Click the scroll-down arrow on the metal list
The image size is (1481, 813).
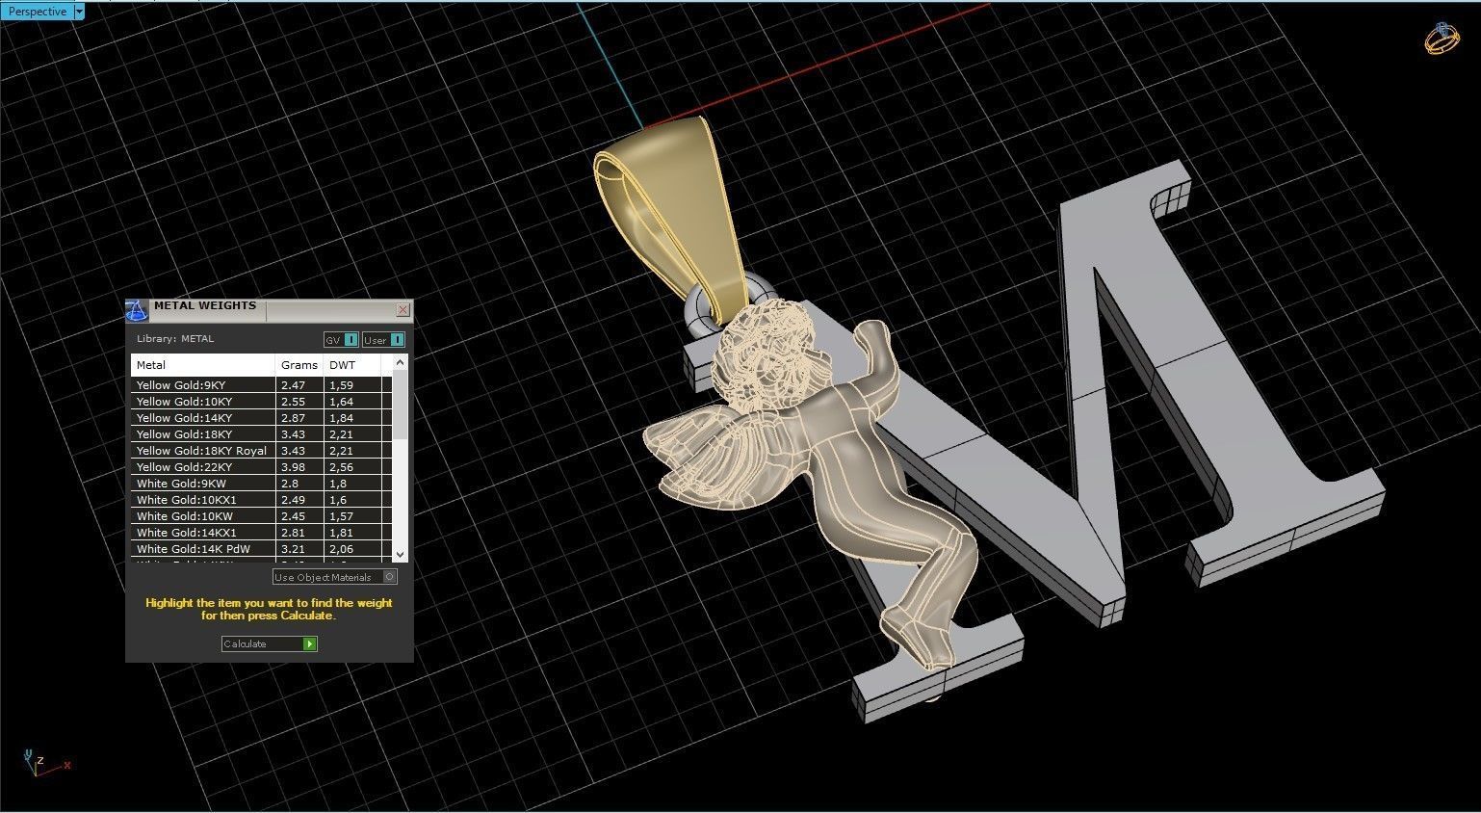point(400,555)
